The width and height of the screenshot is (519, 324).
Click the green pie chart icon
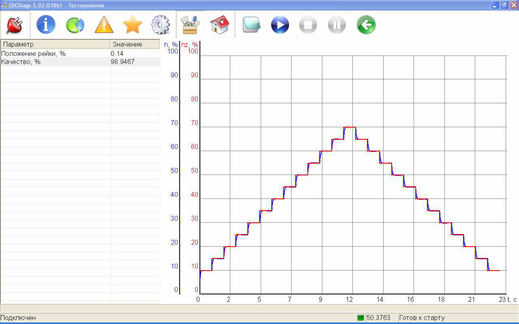click(75, 25)
